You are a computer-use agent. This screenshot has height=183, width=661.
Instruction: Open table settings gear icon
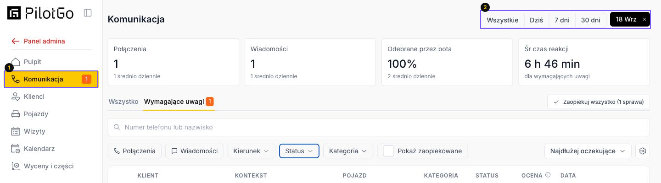pyautogui.click(x=643, y=151)
